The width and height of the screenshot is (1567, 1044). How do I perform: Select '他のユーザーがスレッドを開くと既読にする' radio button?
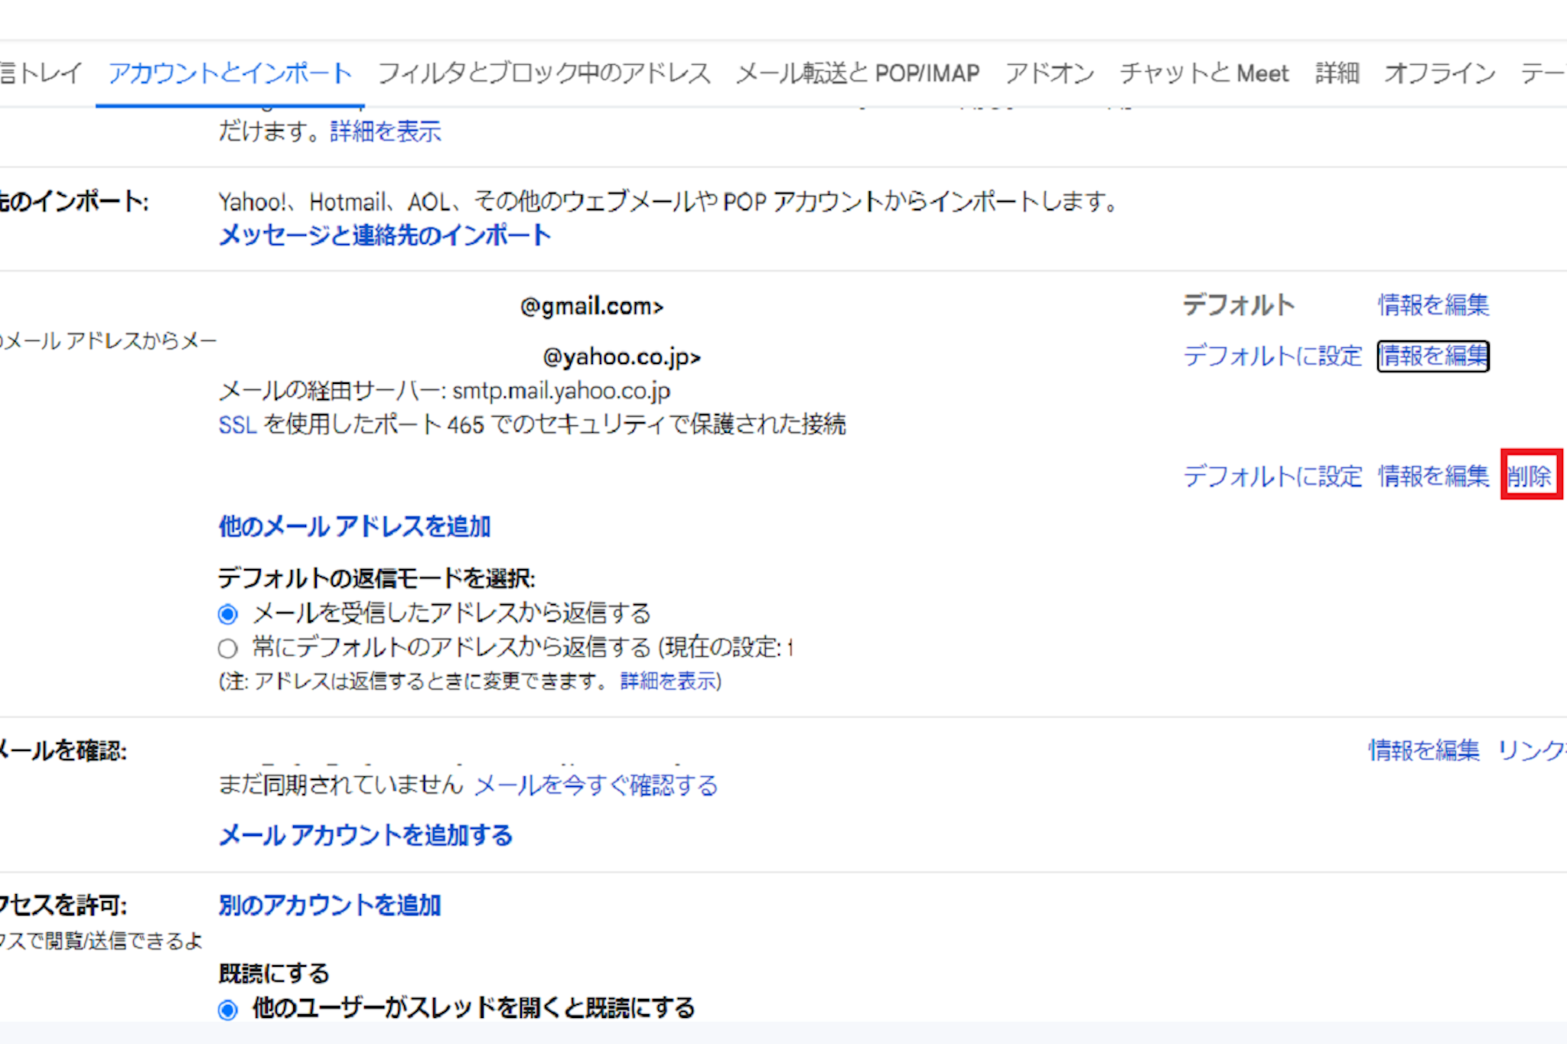[228, 1010]
